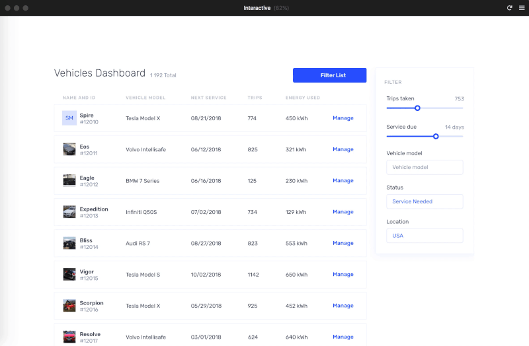Click the Infiniti Q50S cell

(x=142, y=212)
